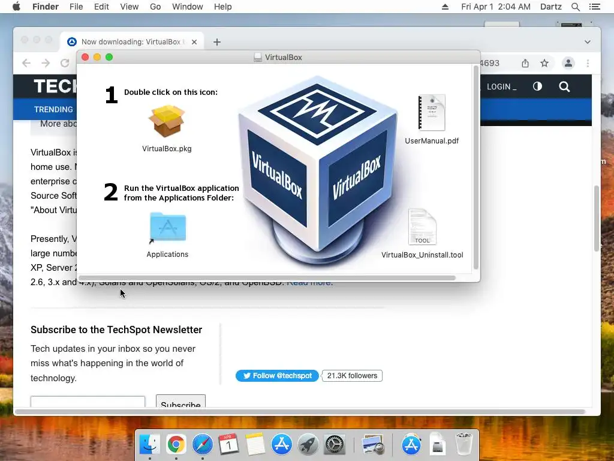Close the VirtualBox window with the red button
The width and height of the screenshot is (614, 461).
[85, 57]
